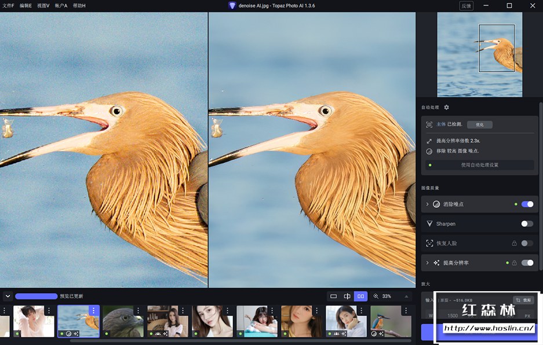Open the 视图V menu
Viewport: 543px width, 345px height.
(x=43, y=6)
